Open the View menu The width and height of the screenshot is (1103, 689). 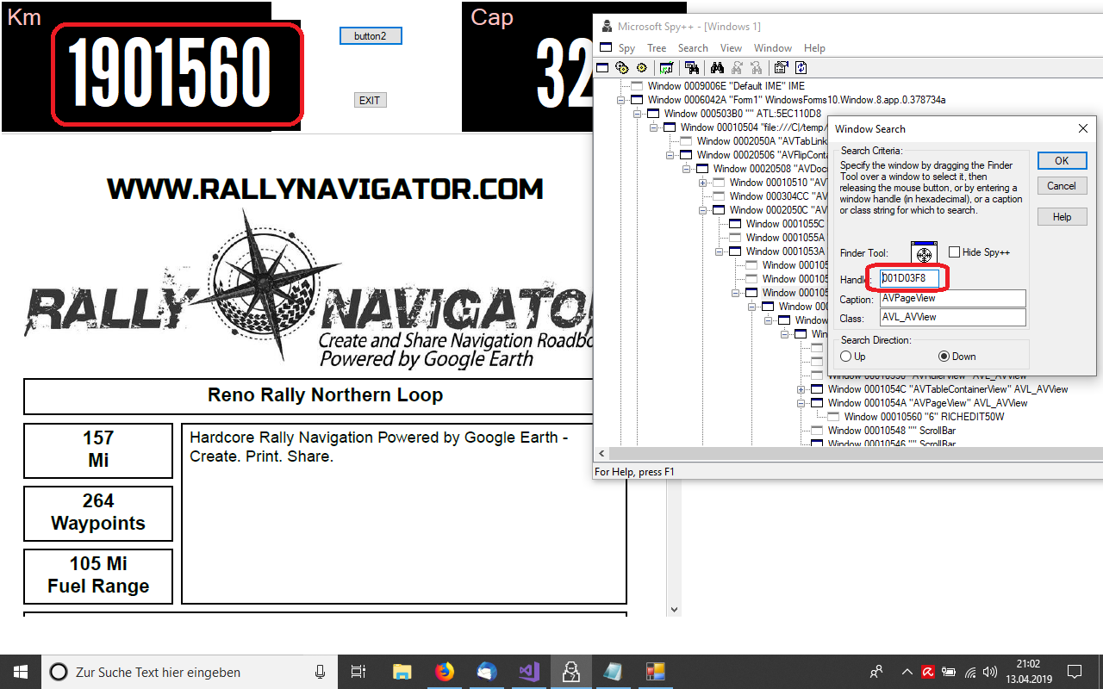click(731, 48)
